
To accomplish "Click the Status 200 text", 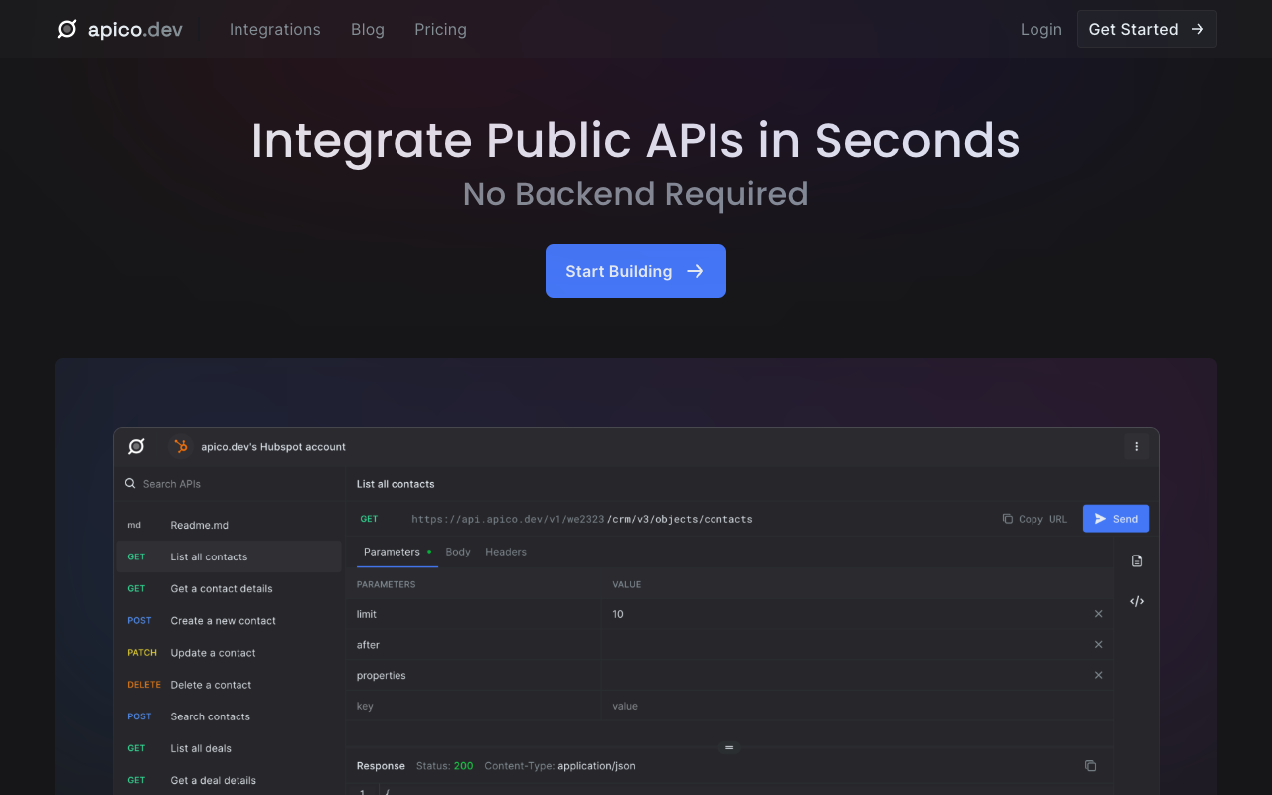I will (x=444, y=766).
